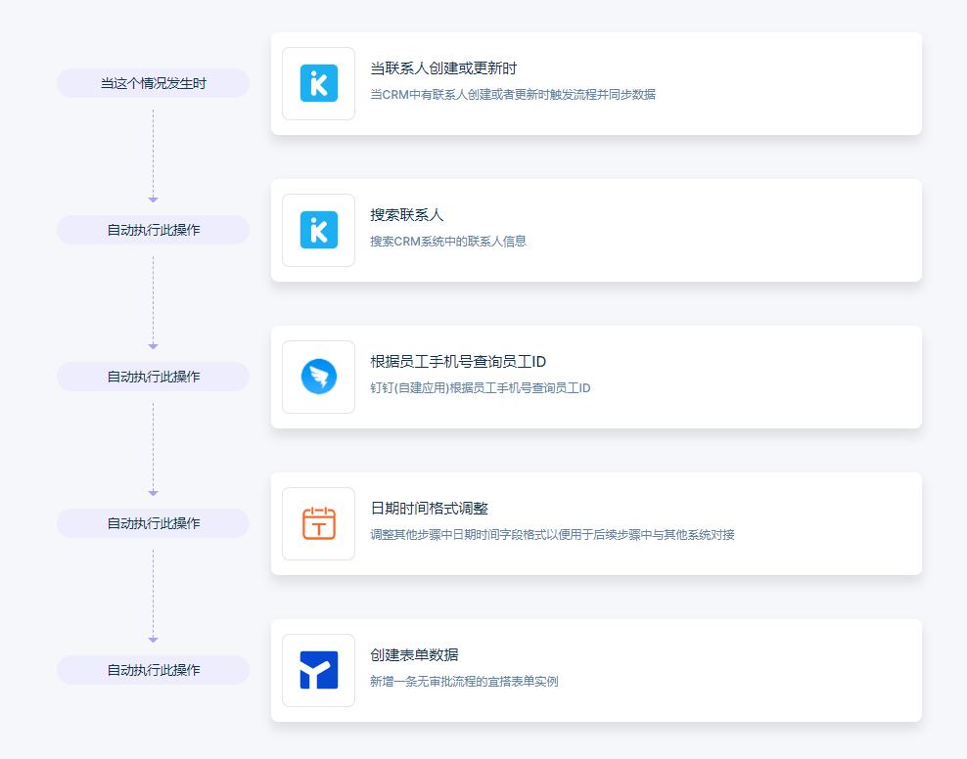Click the second 自动执行此操作 pill

tap(152, 377)
